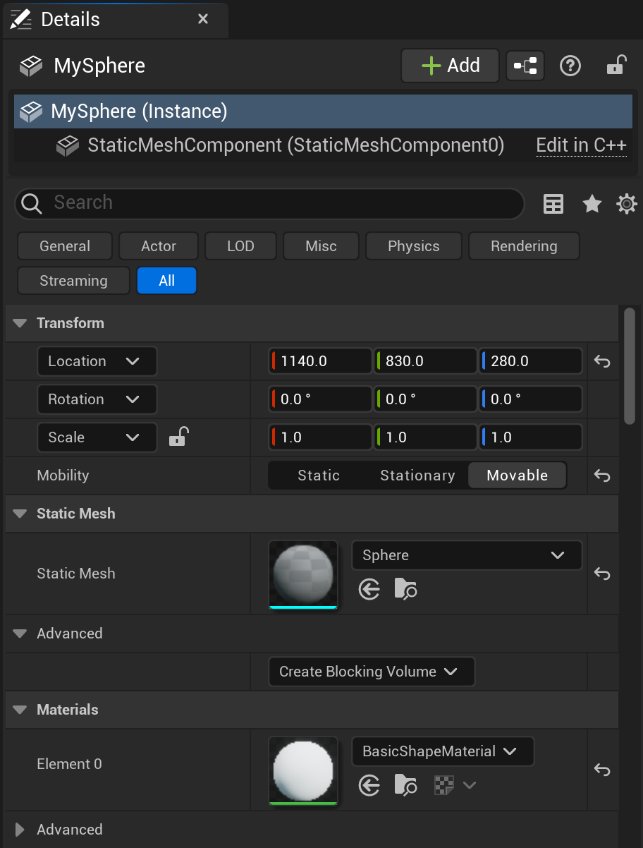Use selected asset arrow for Static Mesh
The height and width of the screenshot is (848, 643).
369,589
